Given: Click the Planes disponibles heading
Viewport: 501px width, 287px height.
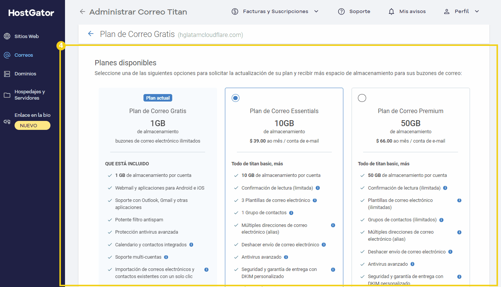Looking at the screenshot, I should pos(126,63).
